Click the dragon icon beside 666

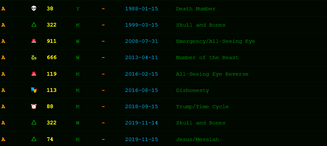[34, 57]
